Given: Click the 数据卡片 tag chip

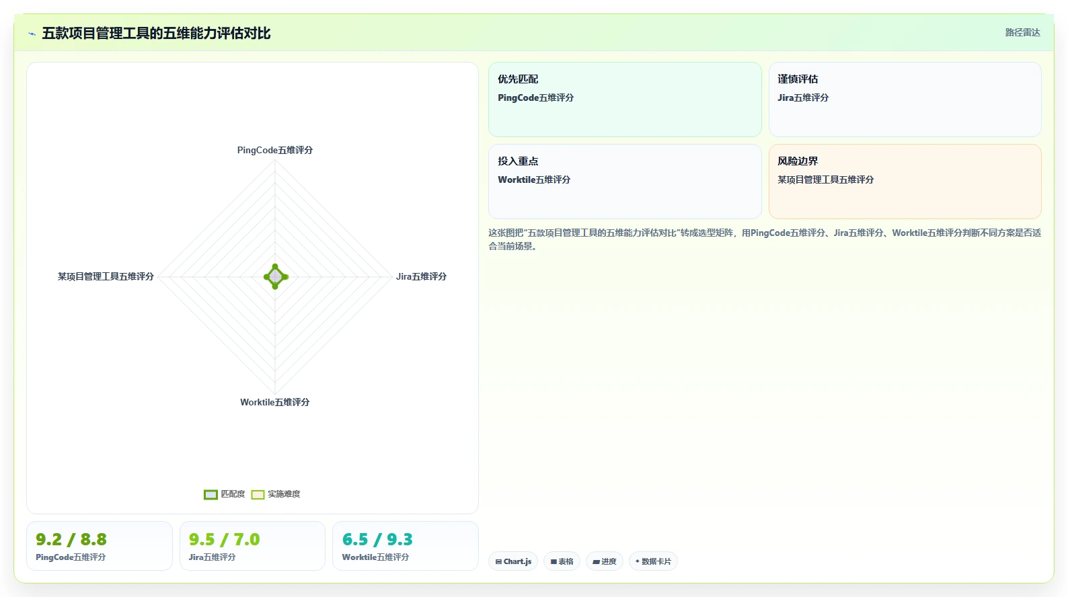Looking at the screenshot, I should coord(653,561).
